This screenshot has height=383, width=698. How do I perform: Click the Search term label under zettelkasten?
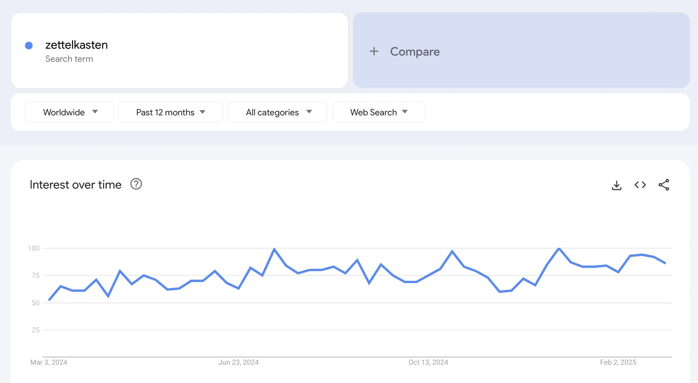click(x=69, y=59)
